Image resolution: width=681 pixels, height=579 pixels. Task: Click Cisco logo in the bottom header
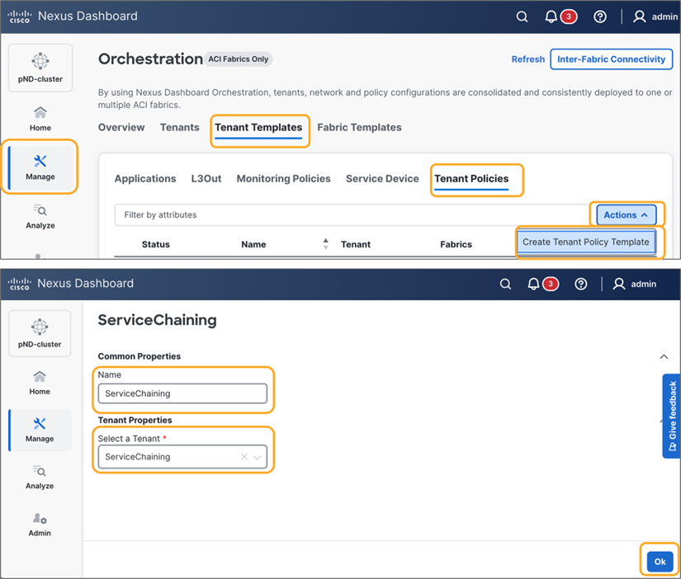click(20, 284)
